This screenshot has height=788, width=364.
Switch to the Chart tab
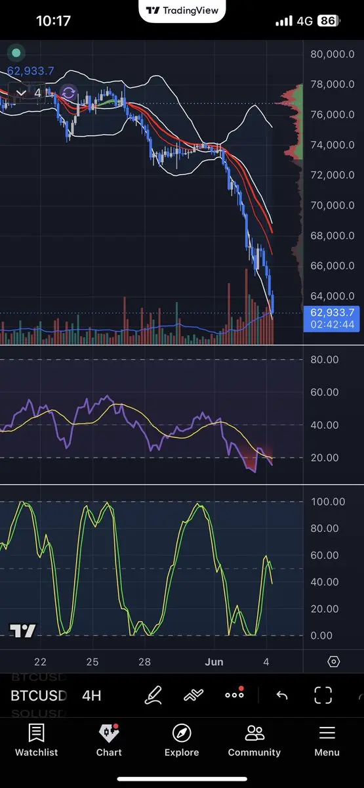(109, 741)
